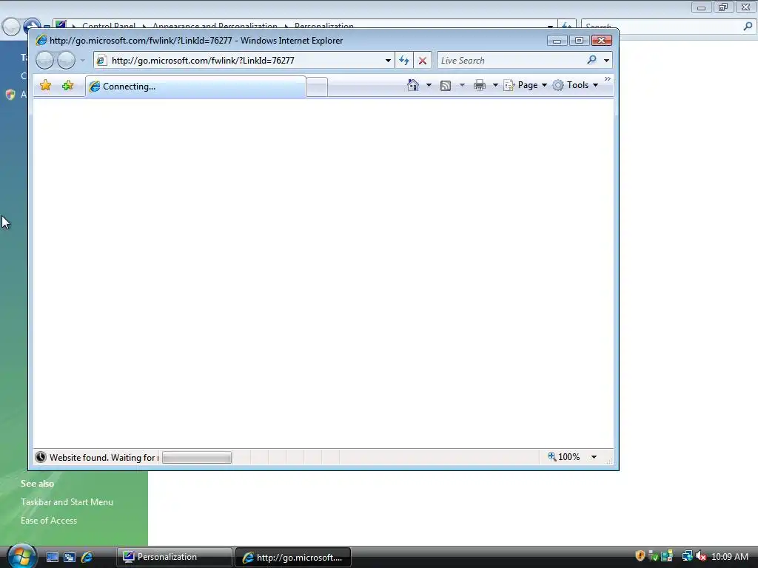Expand the address bar URL dropdown
758x568 pixels.
click(x=388, y=61)
